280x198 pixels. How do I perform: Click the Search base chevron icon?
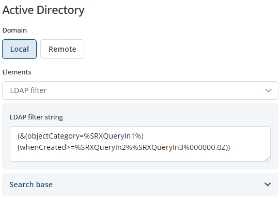click(x=268, y=184)
